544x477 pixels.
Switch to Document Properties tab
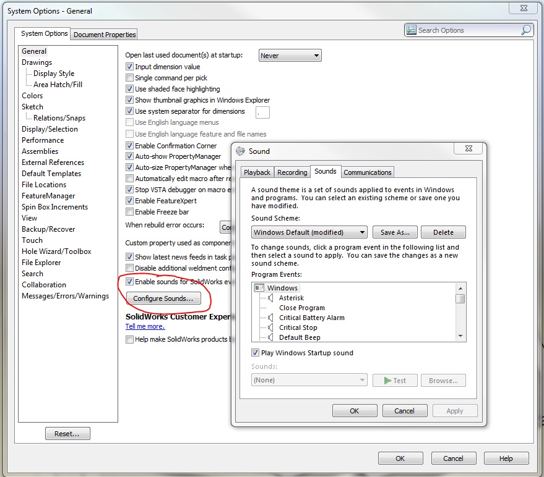click(105, 35)
